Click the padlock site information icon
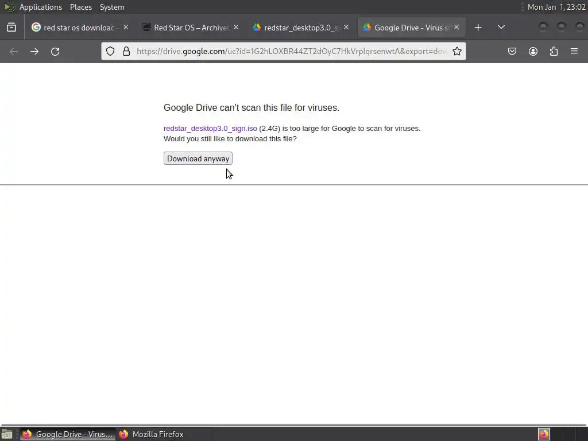The image size is (588, 441). pyautogui.click(x=126, y=51)
